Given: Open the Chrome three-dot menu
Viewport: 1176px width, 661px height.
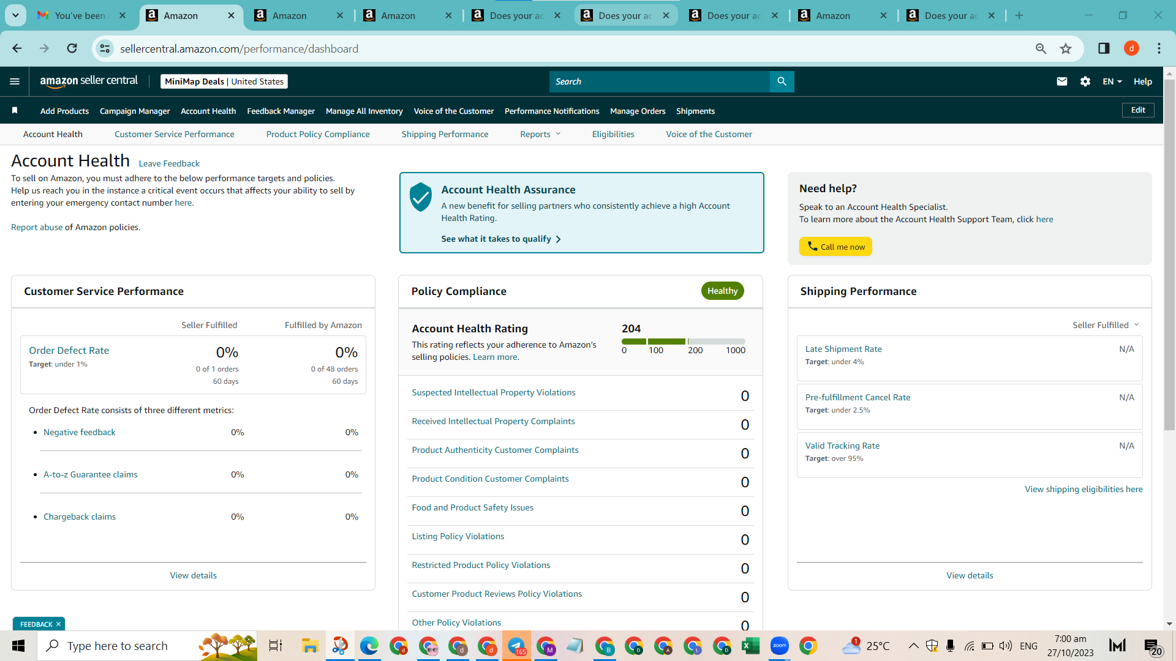Looking at the screenshot, I should click(1159, 48).
